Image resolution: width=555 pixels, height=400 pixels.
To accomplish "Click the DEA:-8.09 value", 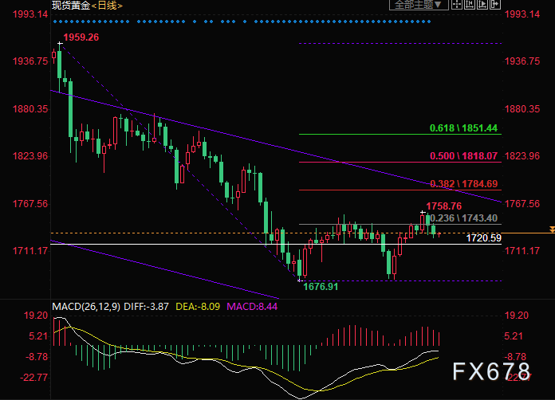I will click(x=198, y=306).
